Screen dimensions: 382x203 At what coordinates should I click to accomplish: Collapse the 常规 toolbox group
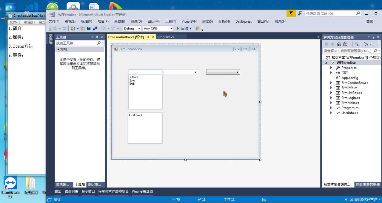tap(58, 49)
